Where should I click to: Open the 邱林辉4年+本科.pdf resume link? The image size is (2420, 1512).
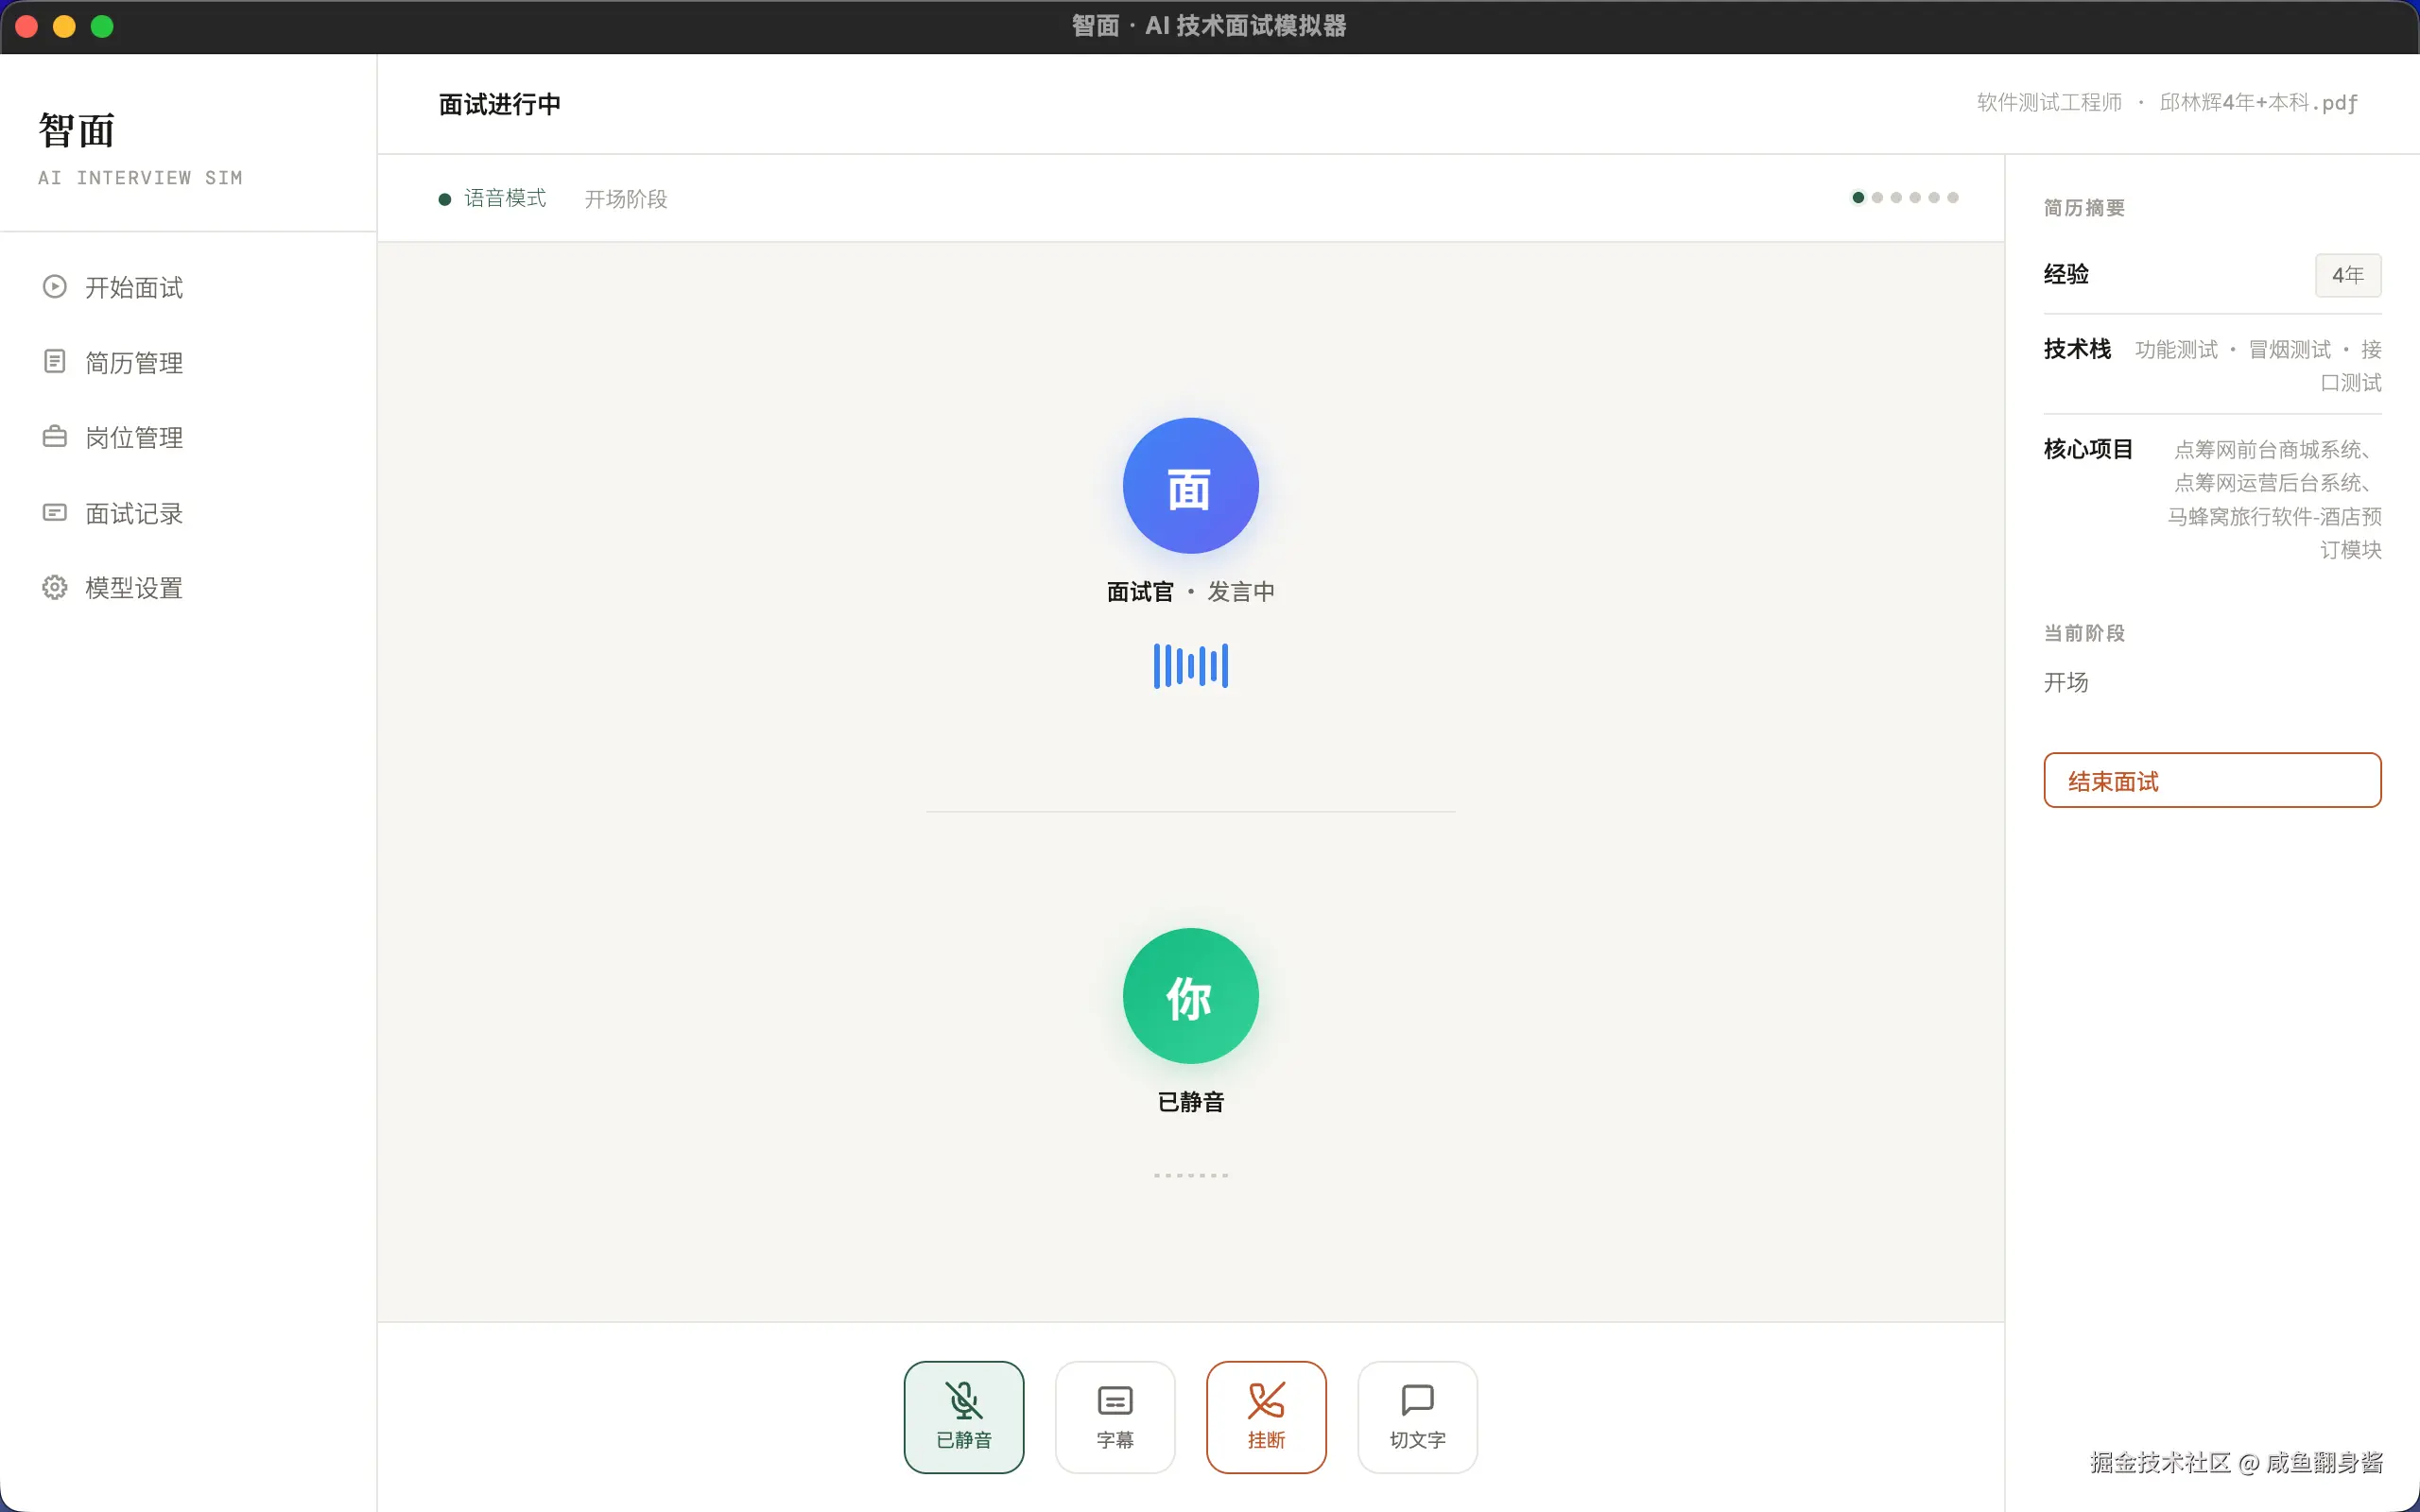2257,102
